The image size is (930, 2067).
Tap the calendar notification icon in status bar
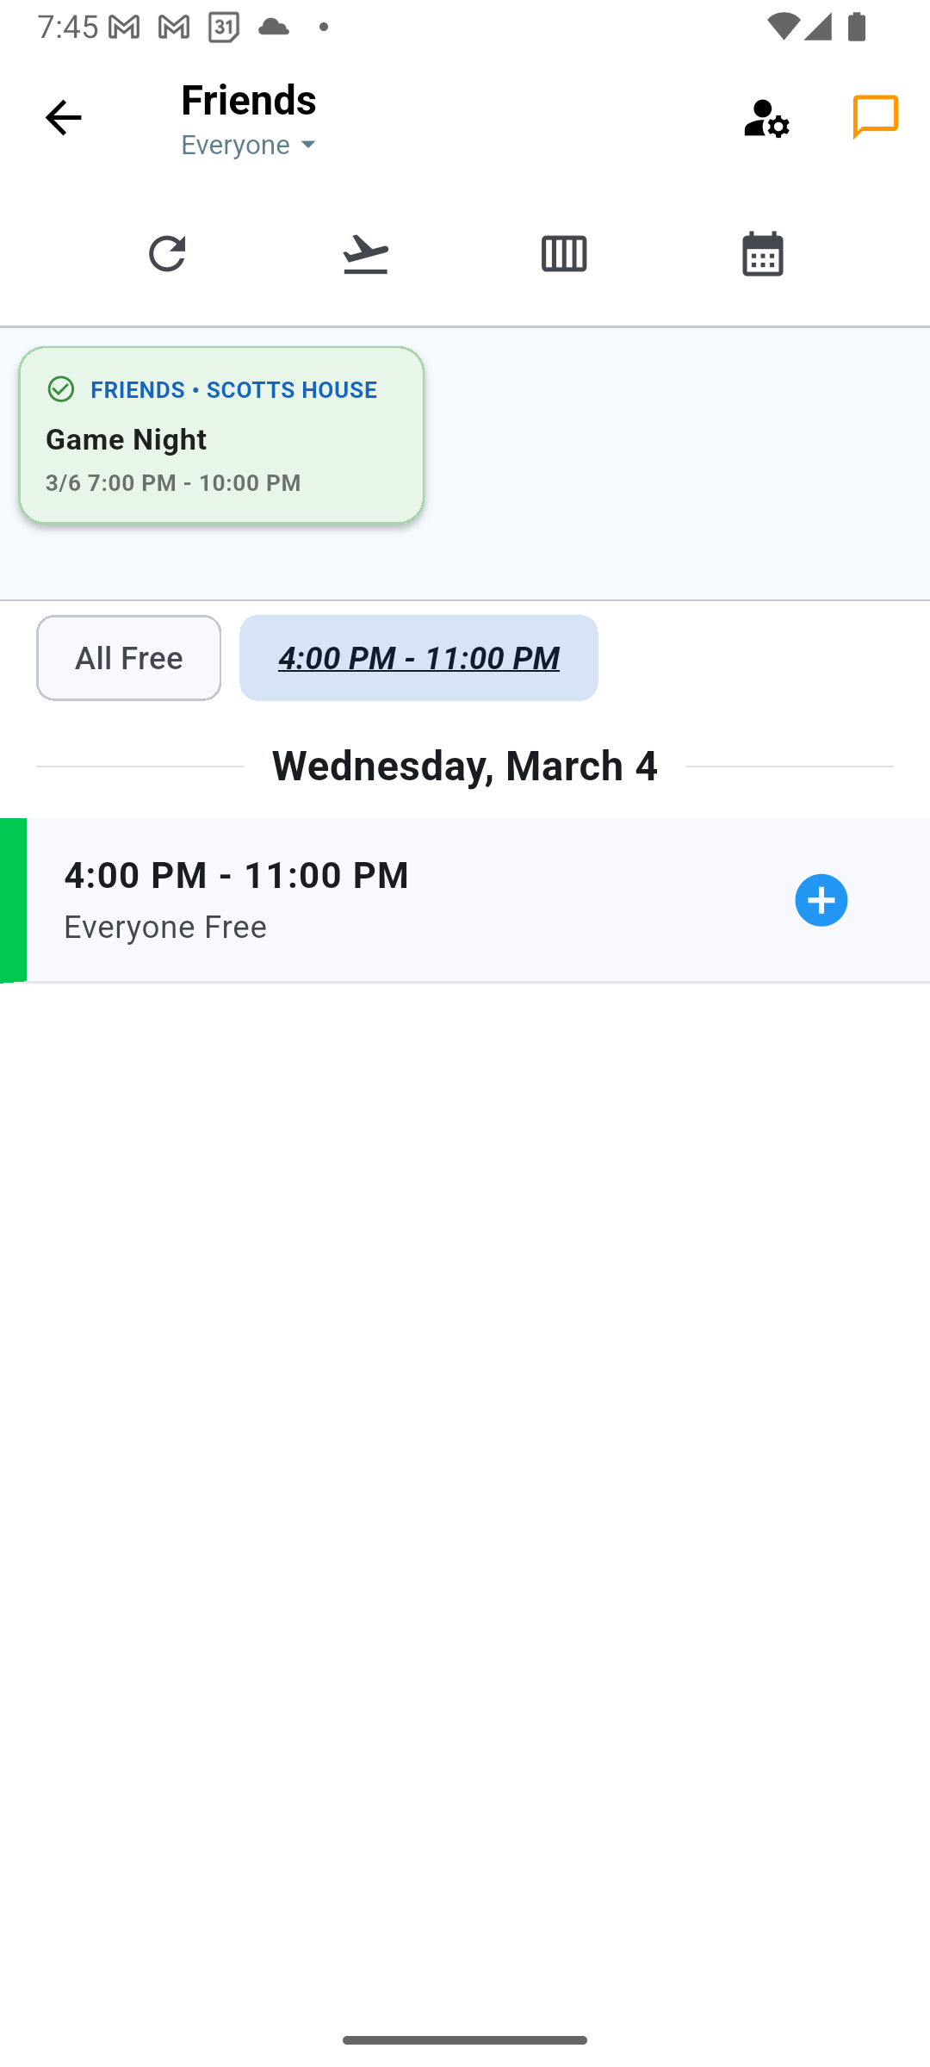pos(223,28)
